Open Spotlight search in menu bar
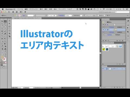 pyautogui.click(x=123, y=9)
